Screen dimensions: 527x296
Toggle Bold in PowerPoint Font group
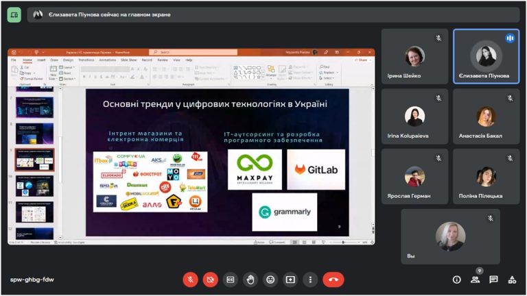[84, 77]
